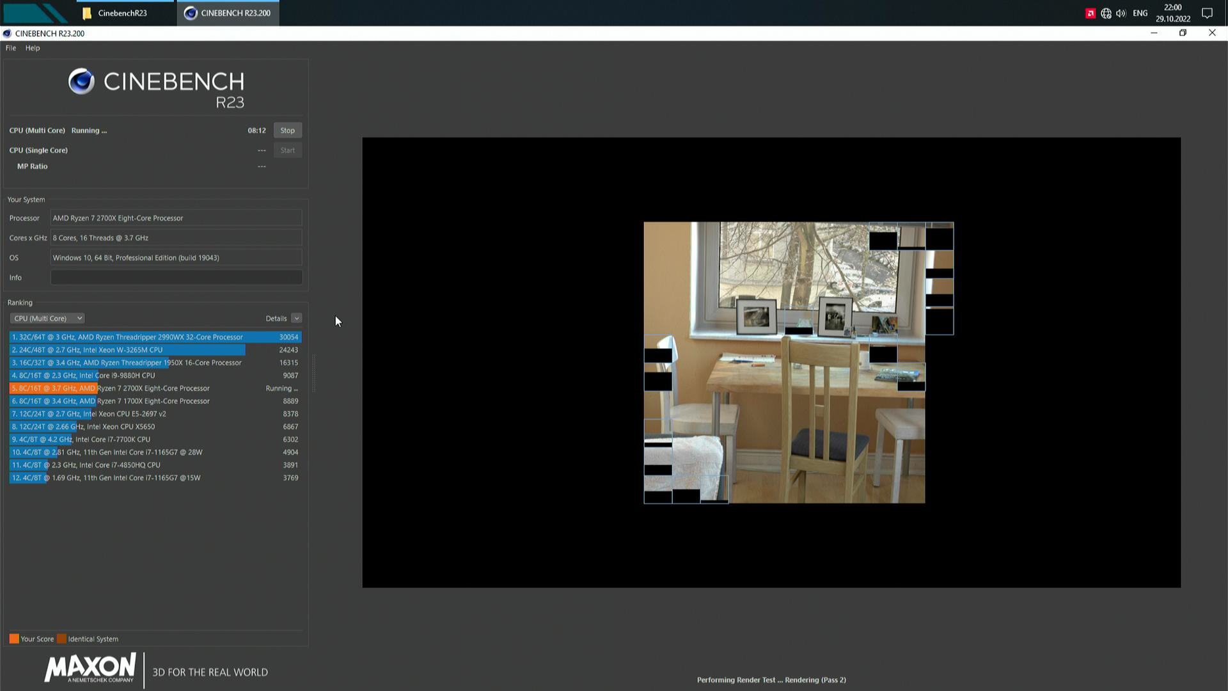Image resolution: width=1228 pixels, height=691 pixels.
Task: Click the speaker volume tray icon
Action: coord(1121,13)
